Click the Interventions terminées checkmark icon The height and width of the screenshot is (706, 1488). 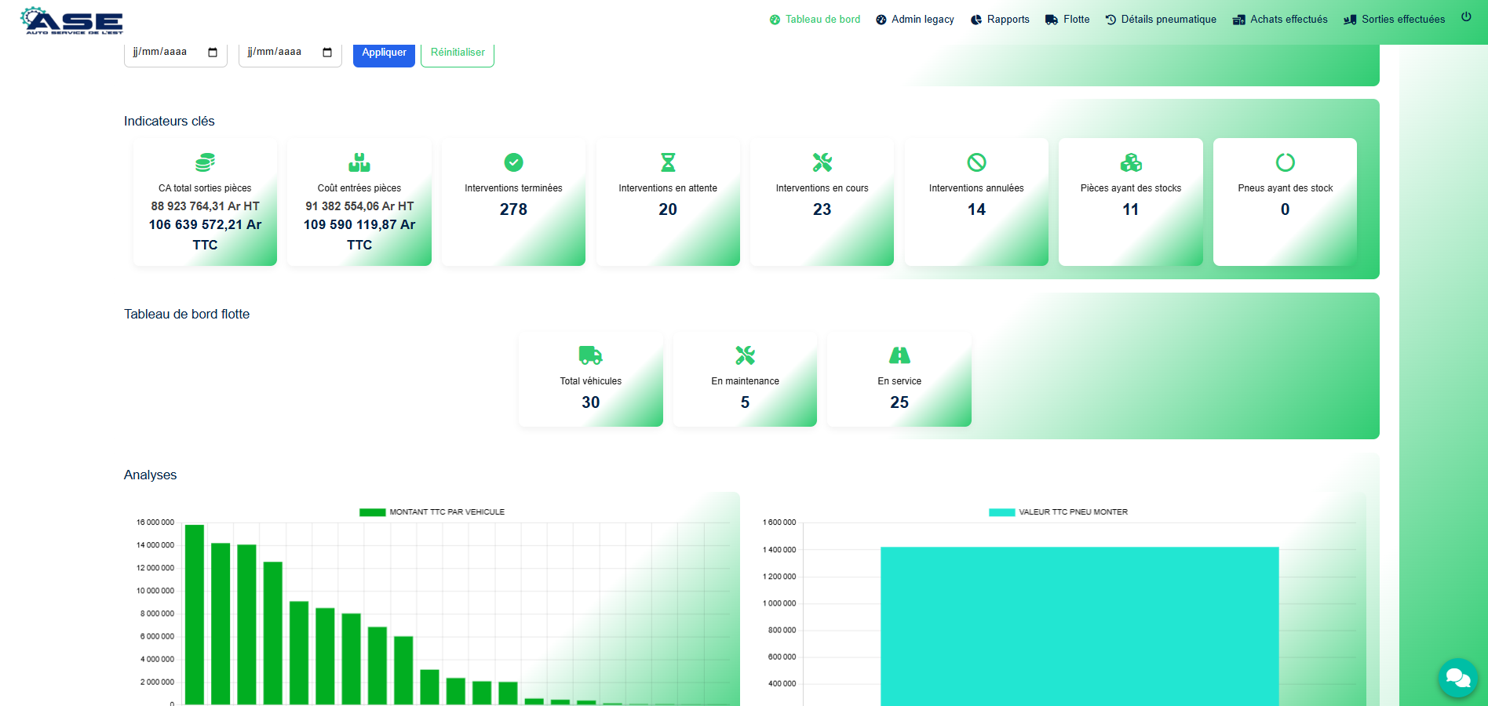tap(513, 162)
